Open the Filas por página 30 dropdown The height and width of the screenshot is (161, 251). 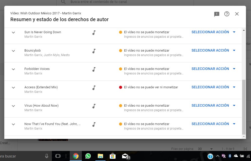205,149
